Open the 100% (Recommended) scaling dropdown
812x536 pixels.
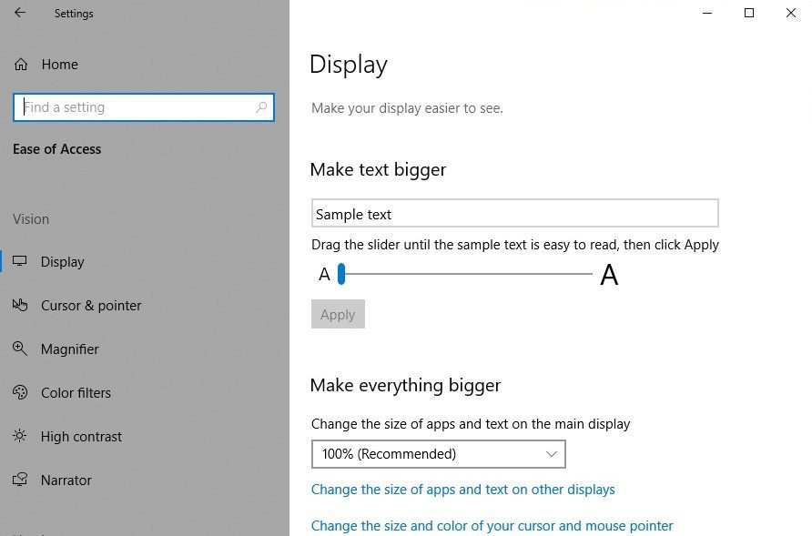[x=438, y=454]
